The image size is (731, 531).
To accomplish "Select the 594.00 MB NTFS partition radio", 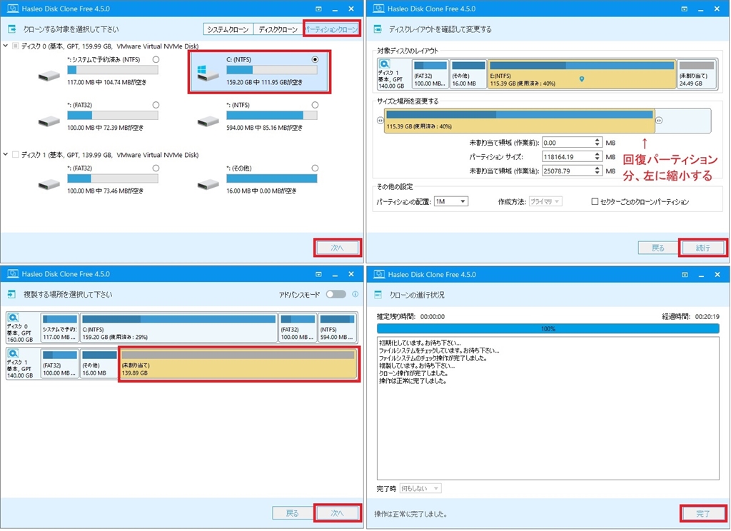I will tap(315, 105).
